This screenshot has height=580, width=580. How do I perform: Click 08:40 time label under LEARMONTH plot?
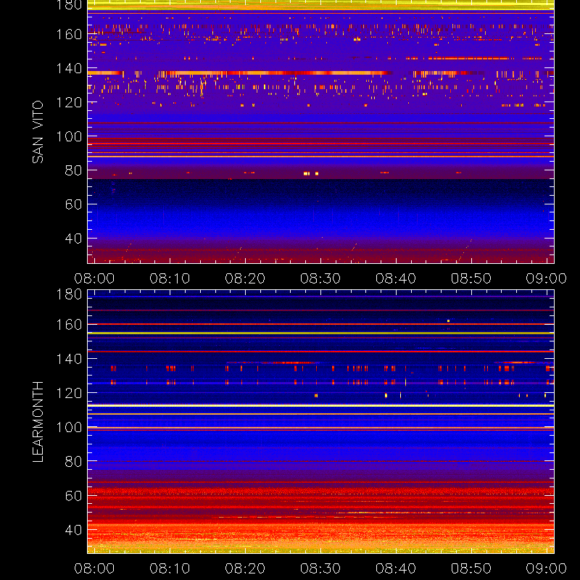[396, 568]
